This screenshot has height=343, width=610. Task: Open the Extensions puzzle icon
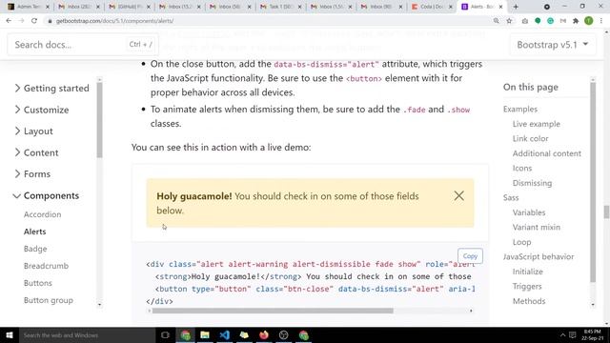pyautogui.click(x=576, y=21)
